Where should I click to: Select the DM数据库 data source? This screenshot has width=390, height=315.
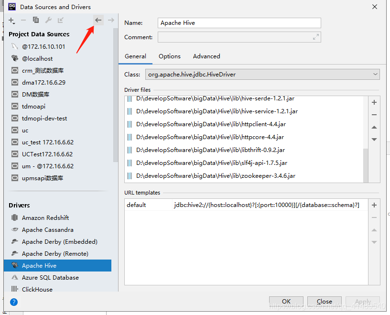coord(58,94)
